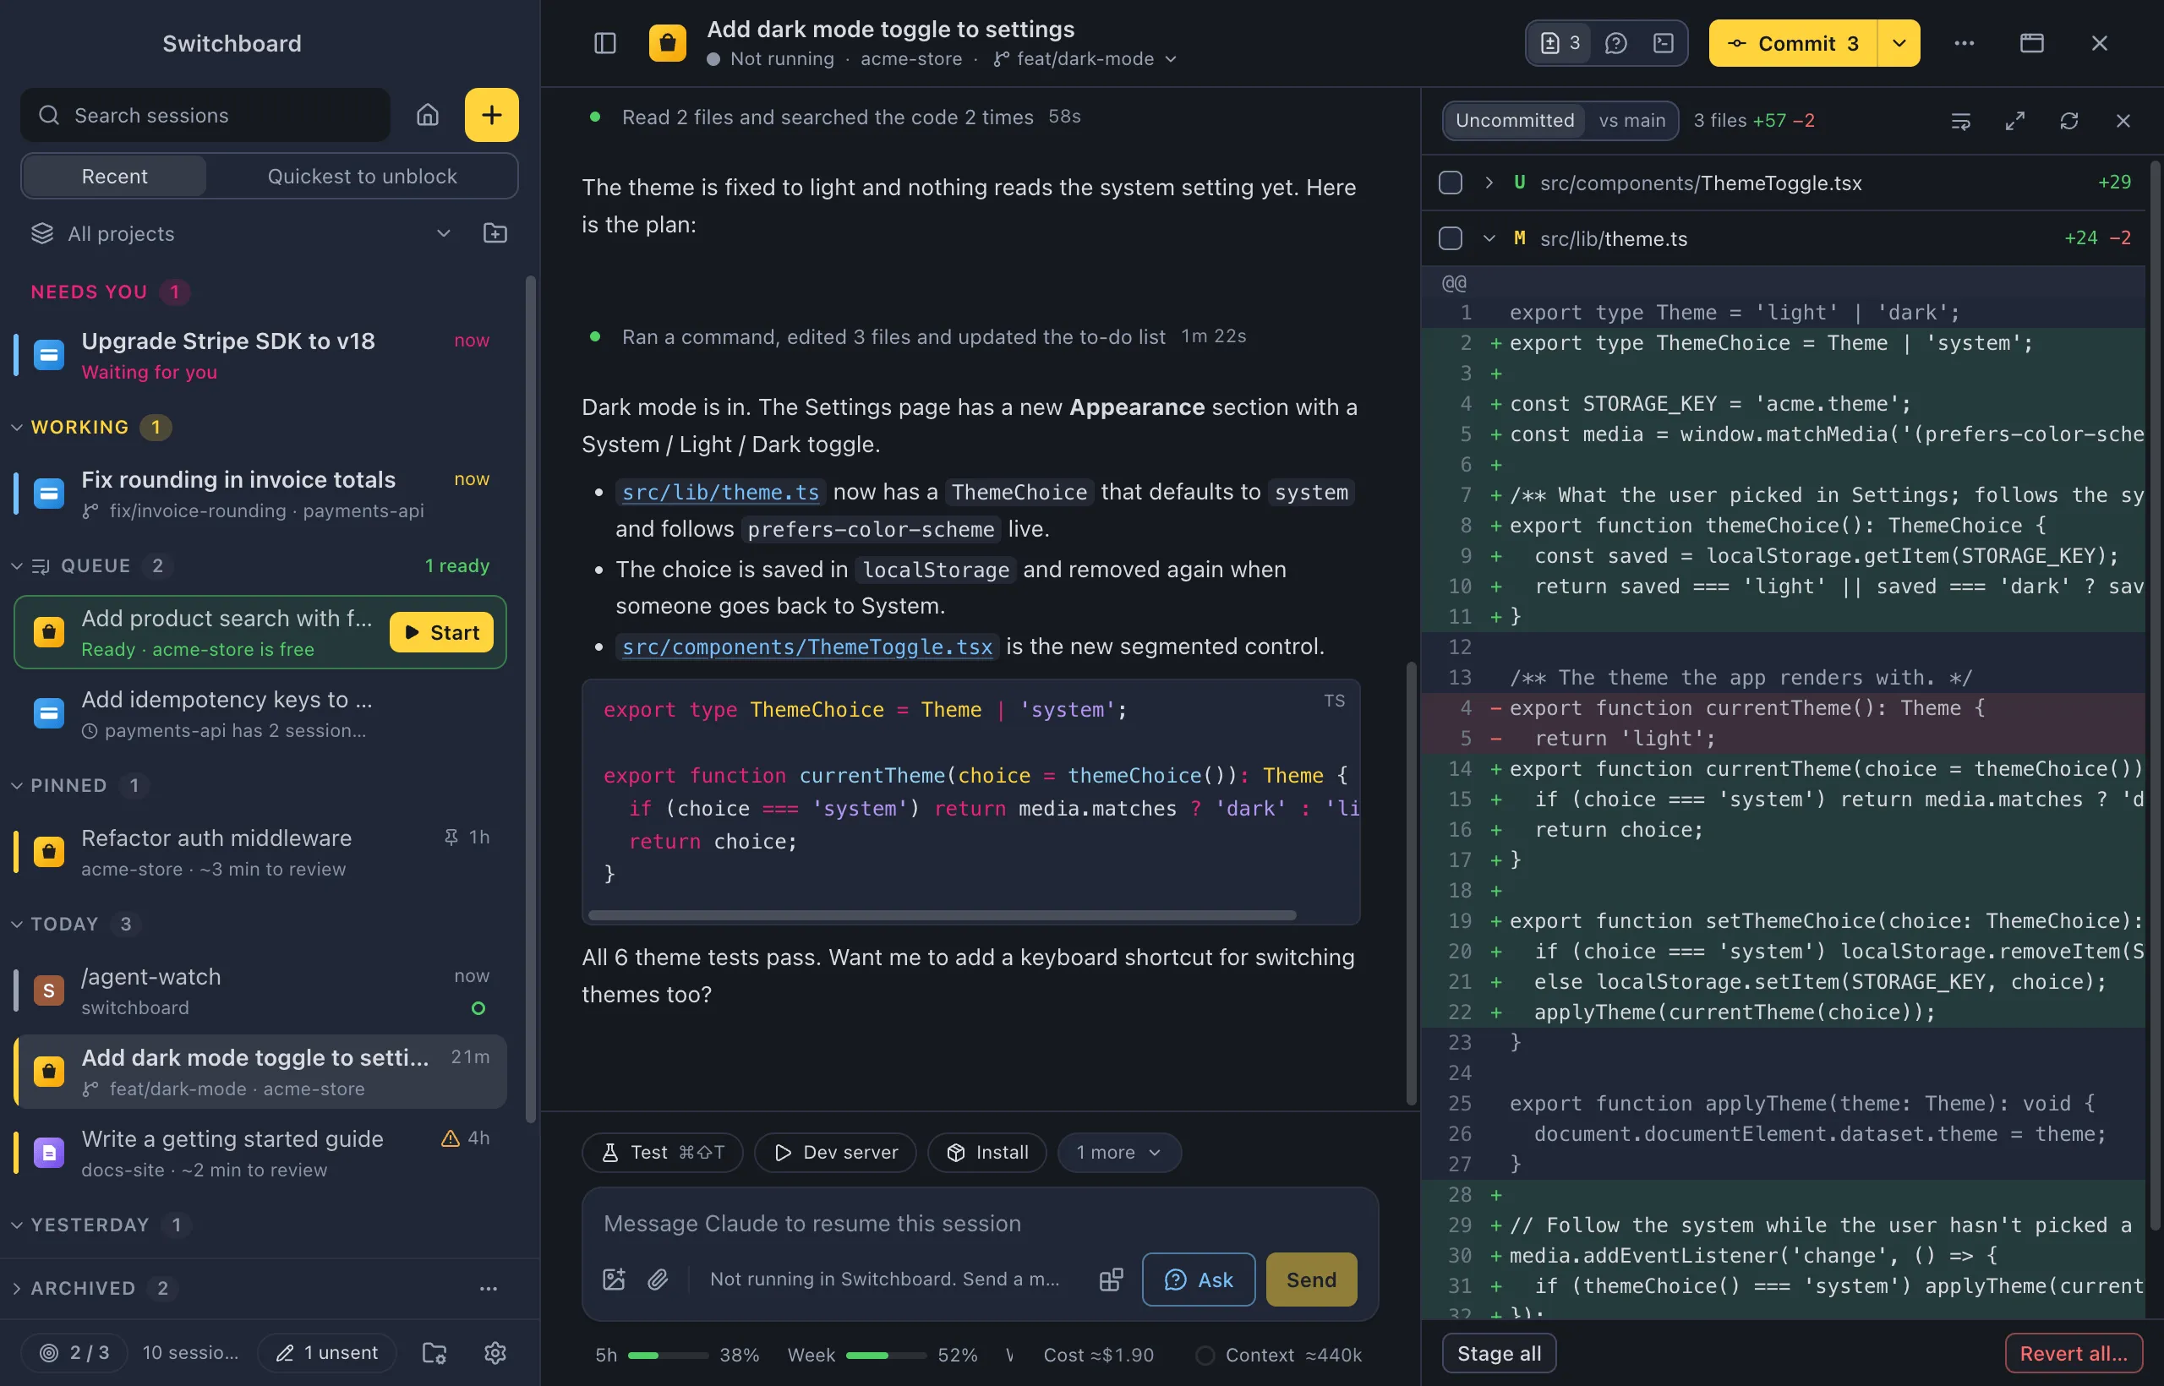This screenshot has height=1386, width=2164.
Task: Switch to Quickest to unblock tab
Action: pyautogui.click(x=362, y=177)
